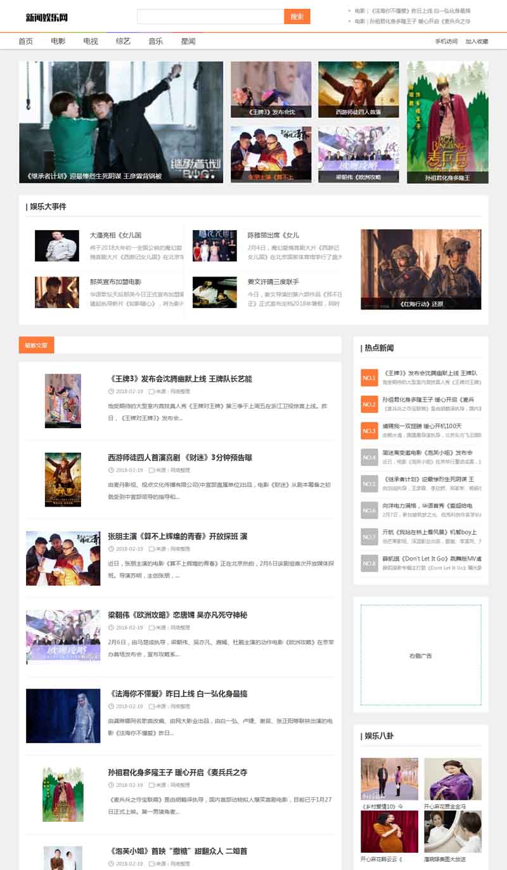The height and width of the screenshot is (870, 507).
Task: Open the 电影 navigation menu item
Action: (58, 41)
